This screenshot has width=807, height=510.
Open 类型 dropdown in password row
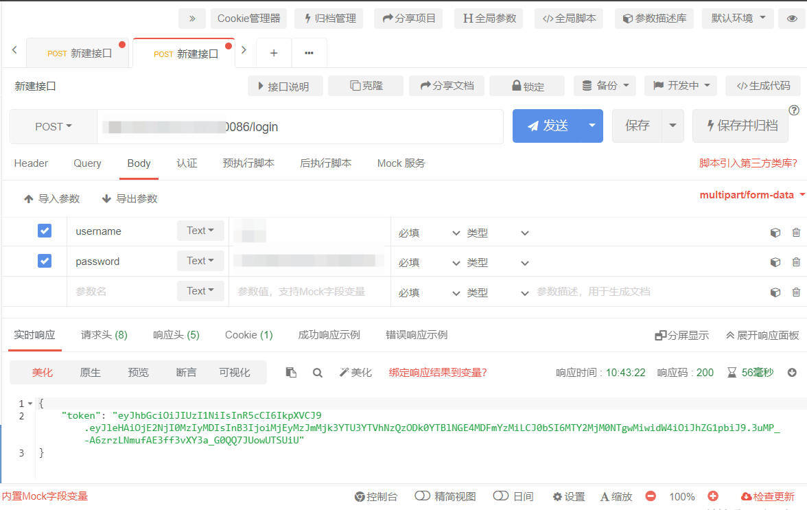coord(498,263)
